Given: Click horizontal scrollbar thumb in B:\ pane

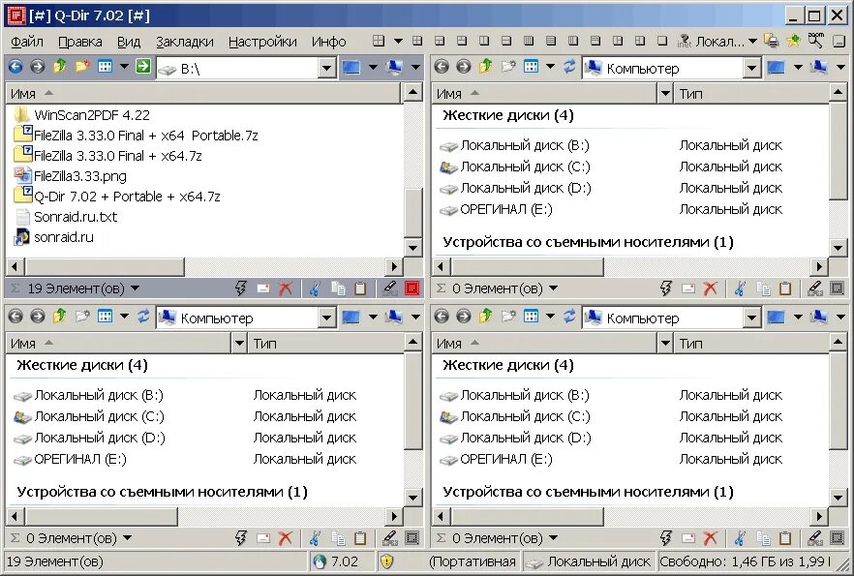Looking at the screenshot, I should pos(105,267).
